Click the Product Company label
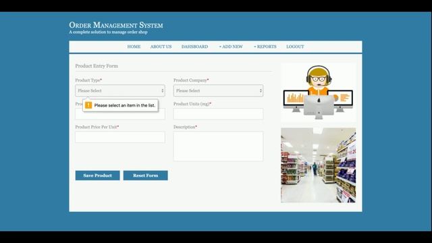This screenshot has width=432, height=243. [191, 80]
